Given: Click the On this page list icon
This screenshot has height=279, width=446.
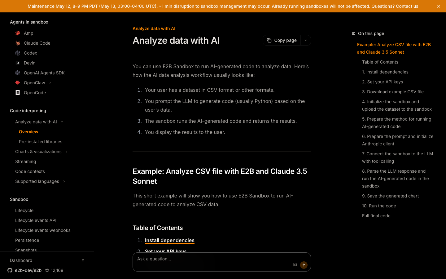Looking at the screenshot, I should point(354,33).
